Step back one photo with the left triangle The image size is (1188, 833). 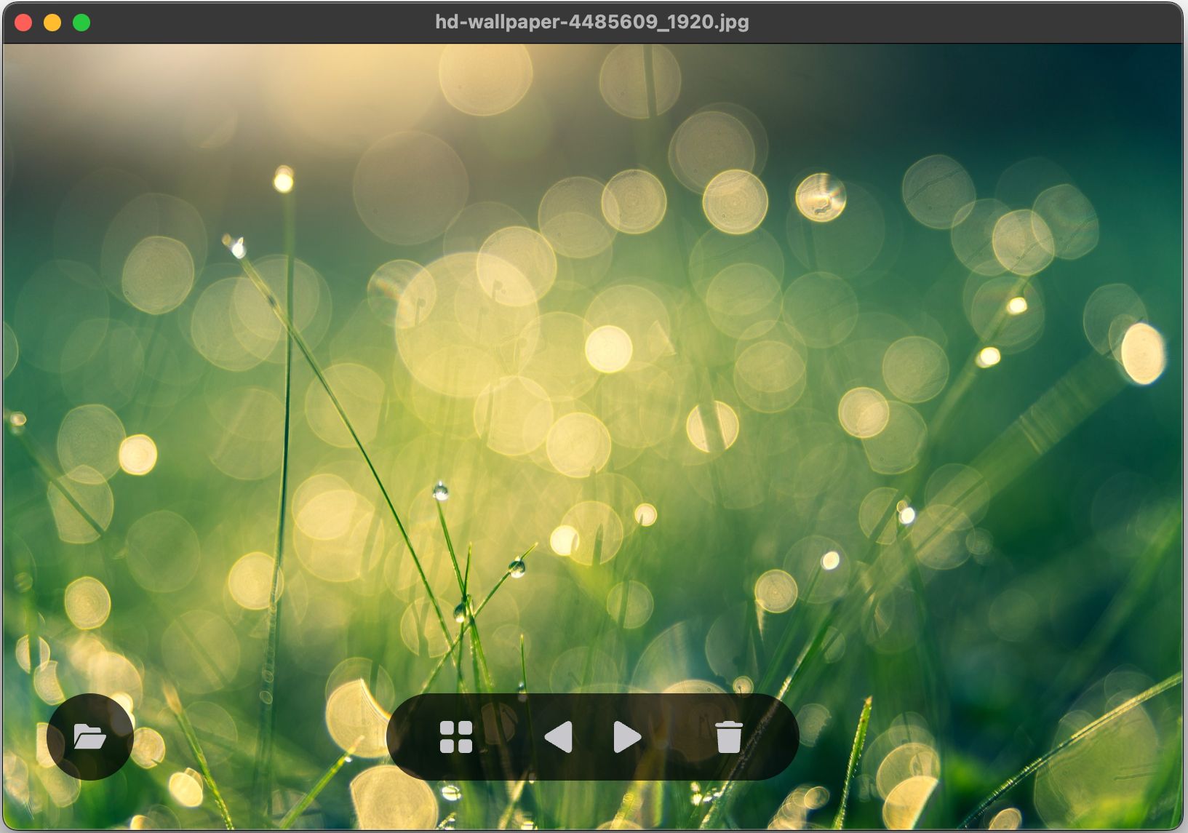[x=560, y=737]
